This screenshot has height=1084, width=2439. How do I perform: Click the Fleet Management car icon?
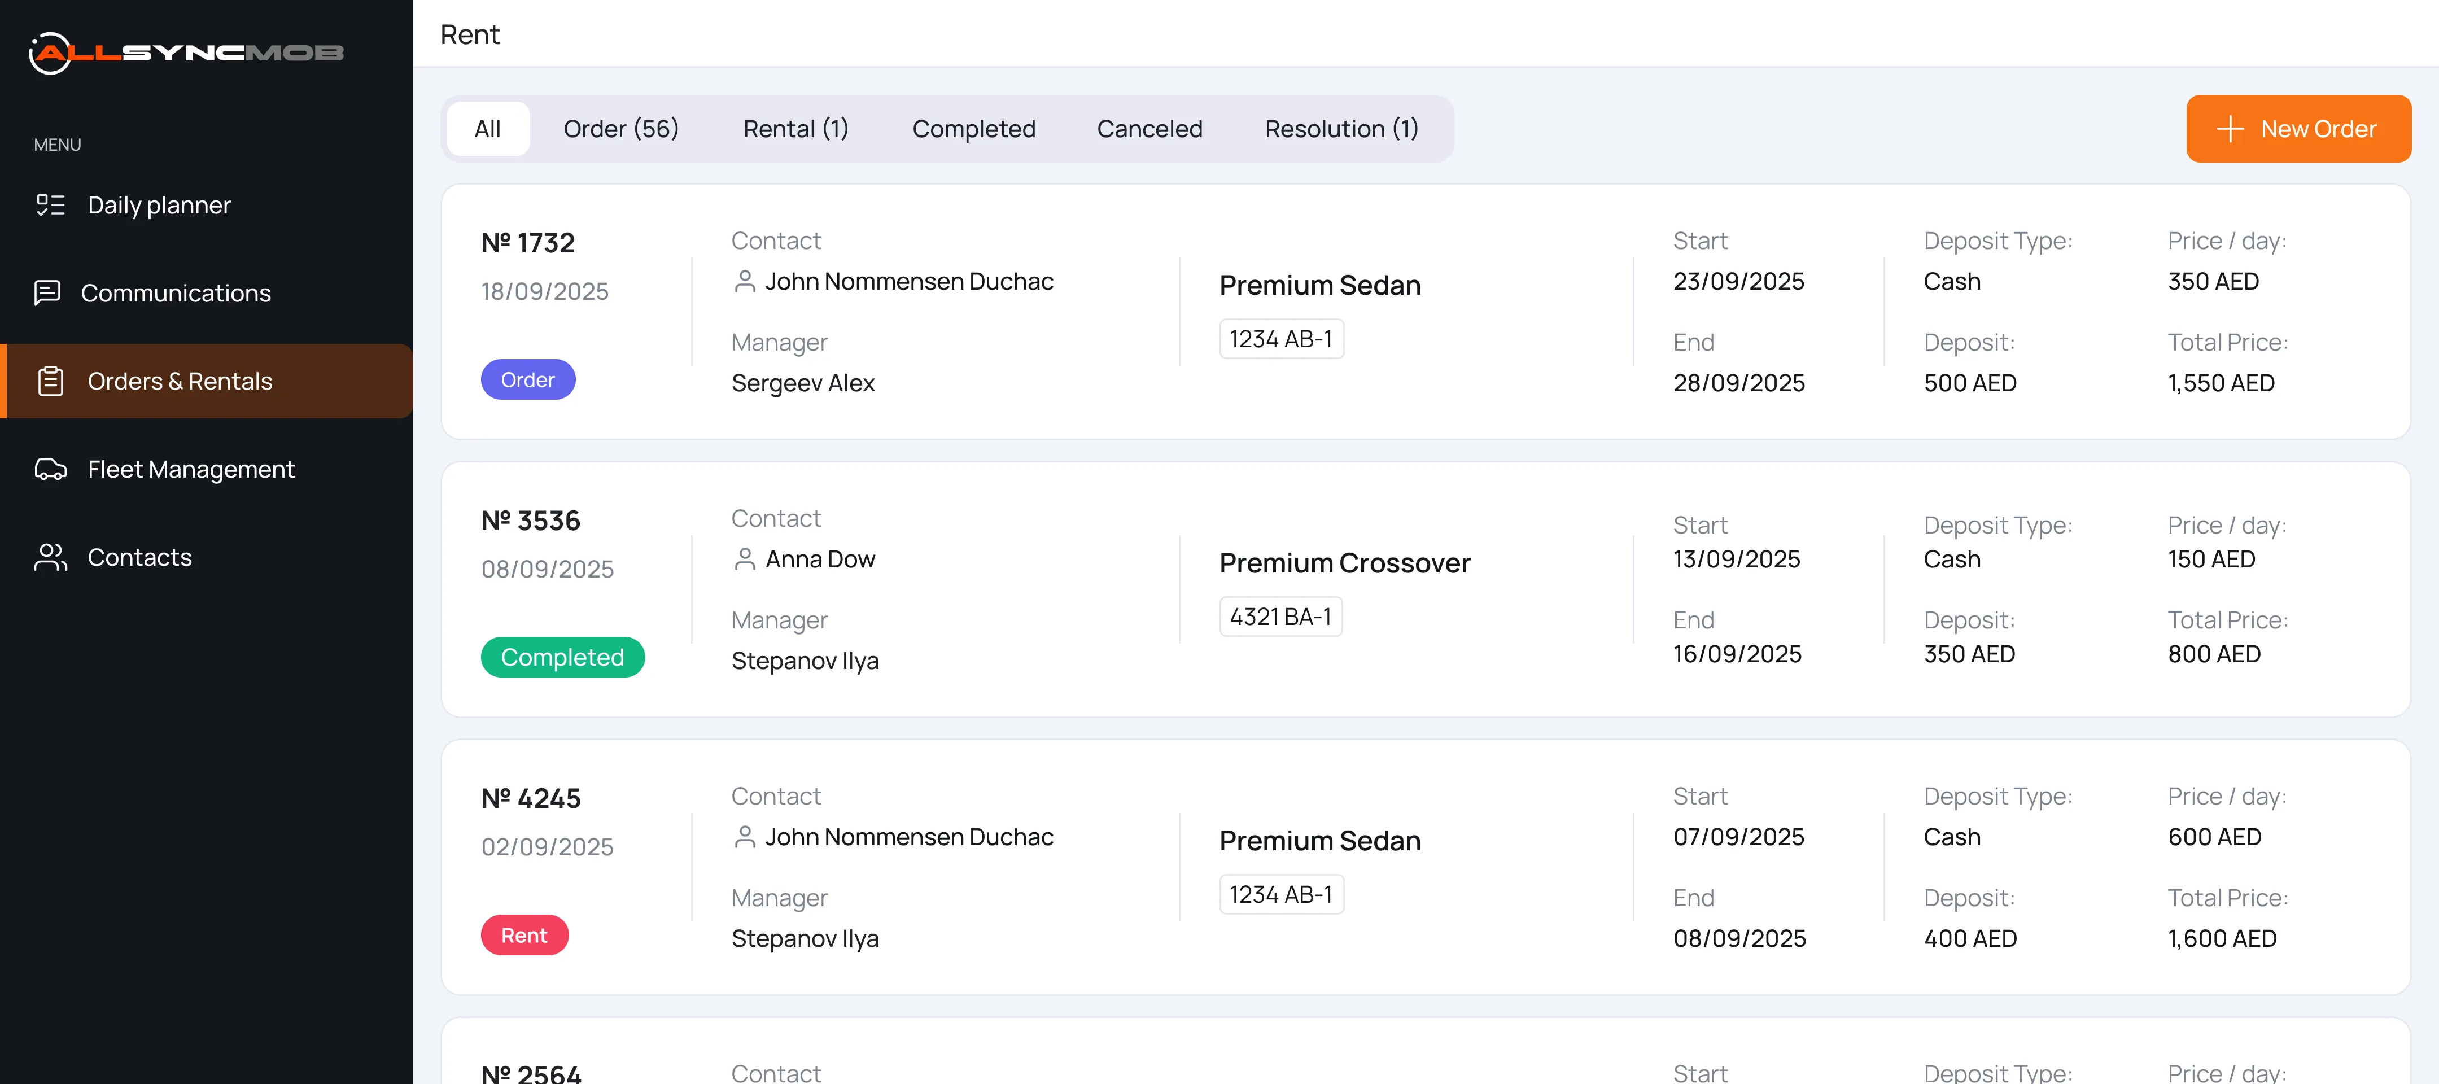tap(50, 469)
